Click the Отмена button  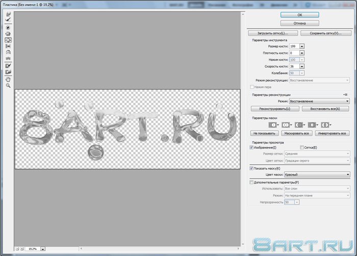(x=300, y=23)
